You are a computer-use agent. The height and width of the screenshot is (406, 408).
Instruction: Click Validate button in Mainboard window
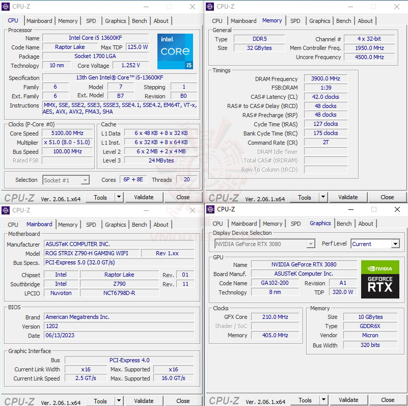tap(144, 401)
